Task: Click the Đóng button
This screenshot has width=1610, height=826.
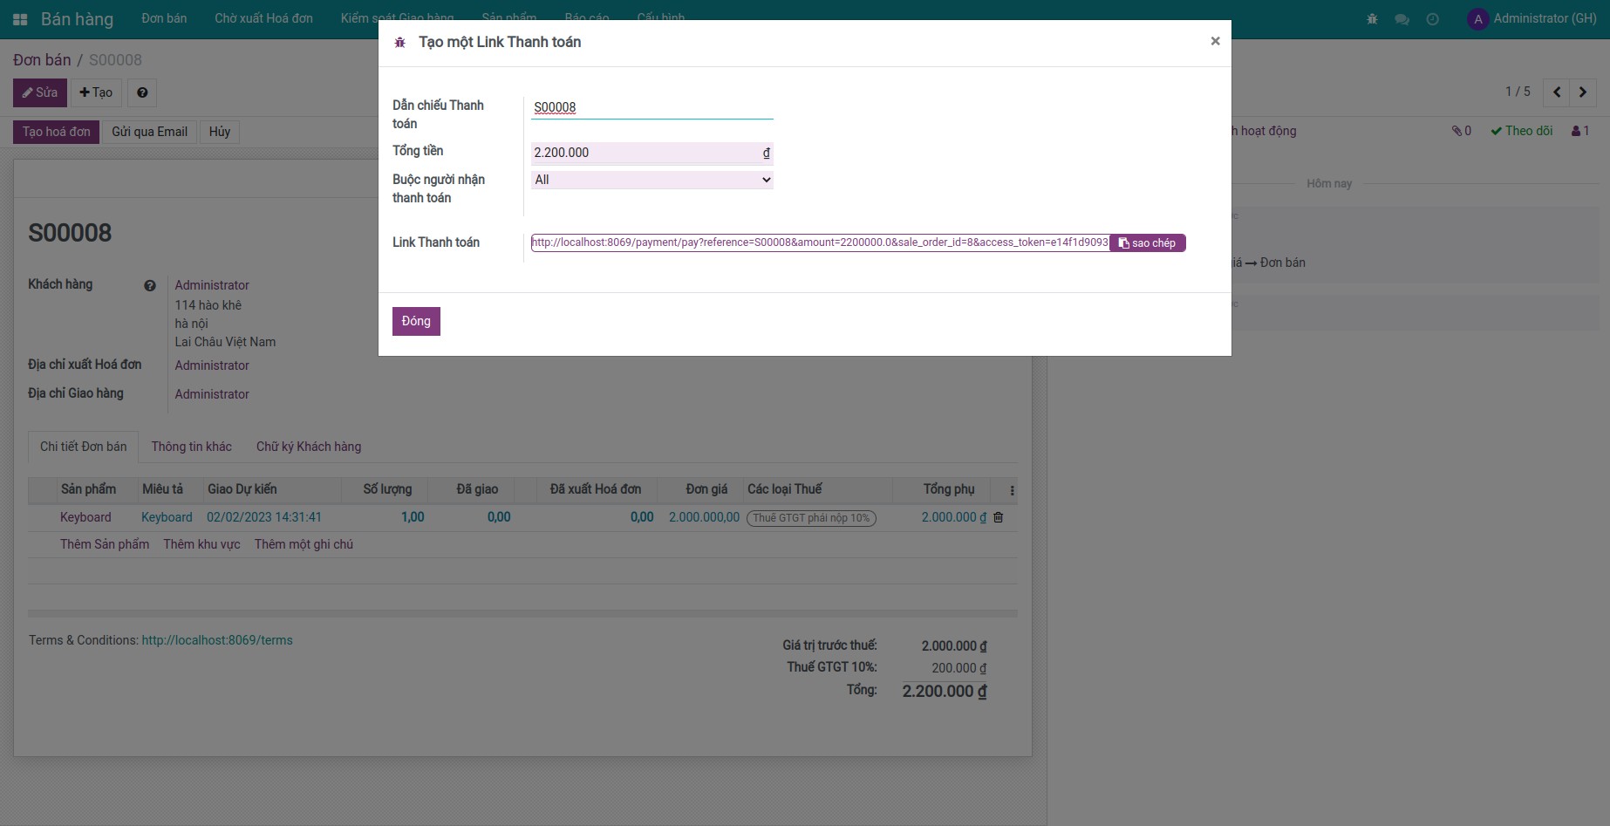Action: pyautogui.click(x=416, y=321)
